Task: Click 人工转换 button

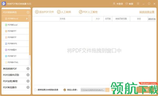Action: 64,12
